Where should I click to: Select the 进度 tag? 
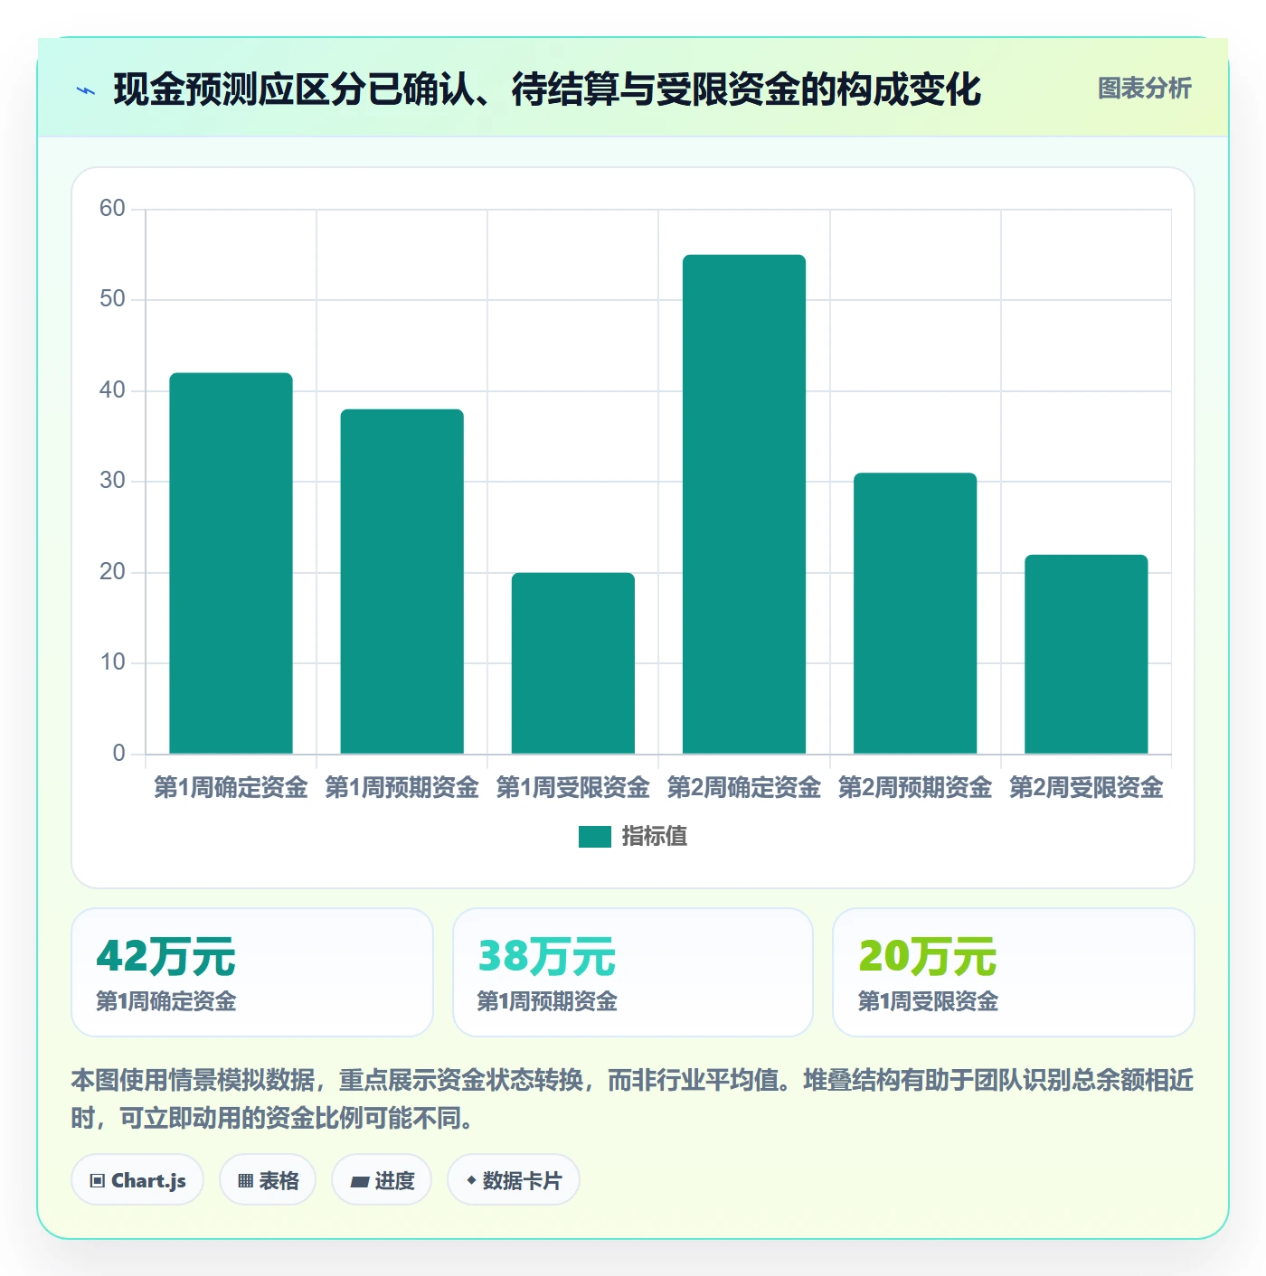(x=382, y=1180)
